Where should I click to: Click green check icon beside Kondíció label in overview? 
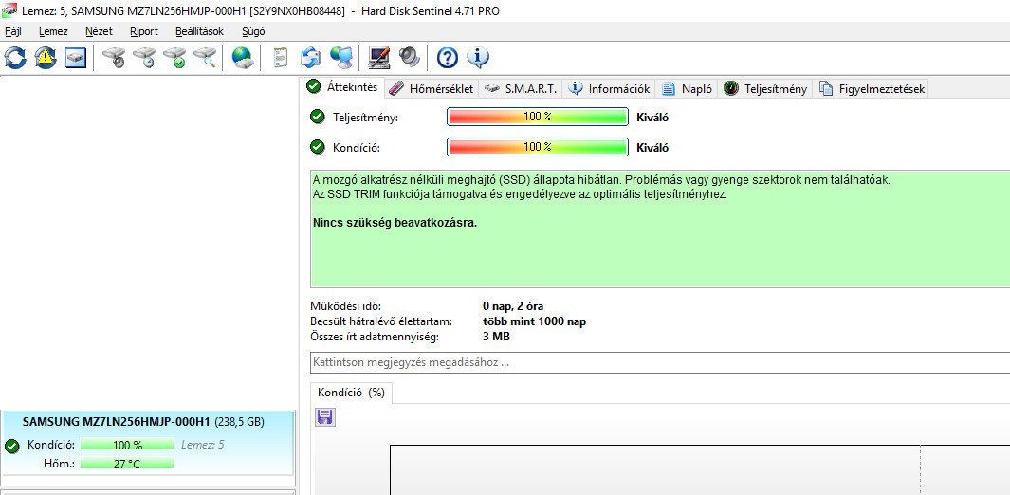tap(318, 147)
